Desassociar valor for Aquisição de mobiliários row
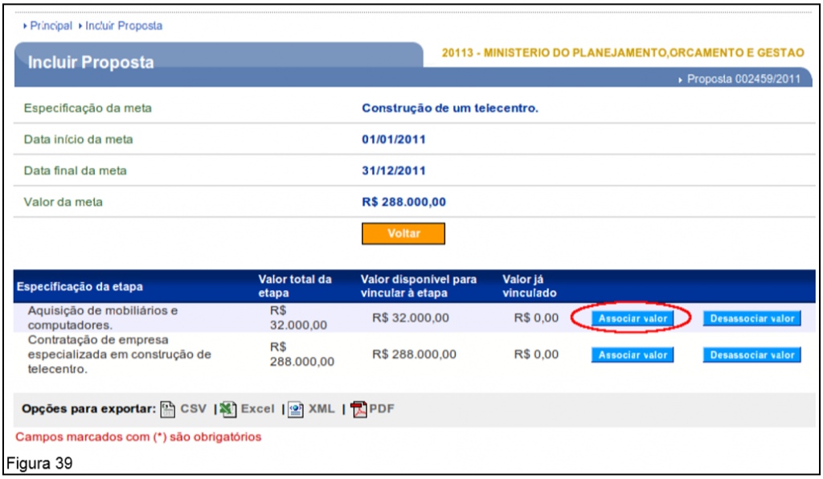Image resolution: width=823 pixels, height=479 pixels. (x=752, y=318)
